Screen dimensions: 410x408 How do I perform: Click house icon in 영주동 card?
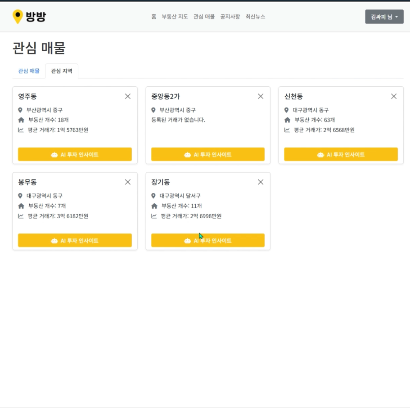pyautogui.click(x=21, y=120)
